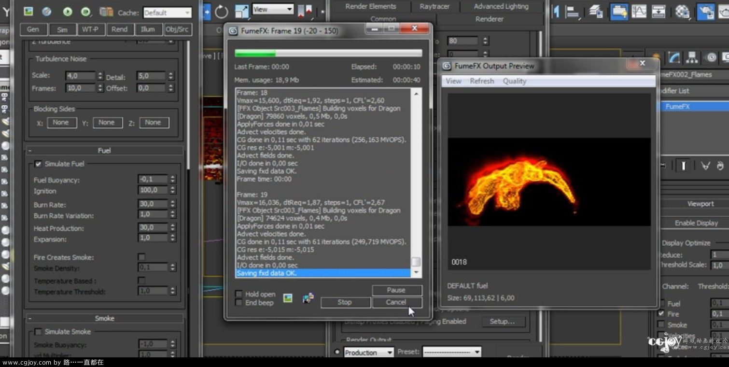729x367 pixels.
Task: Click the Start Simulation play icon
Action: 68,12
